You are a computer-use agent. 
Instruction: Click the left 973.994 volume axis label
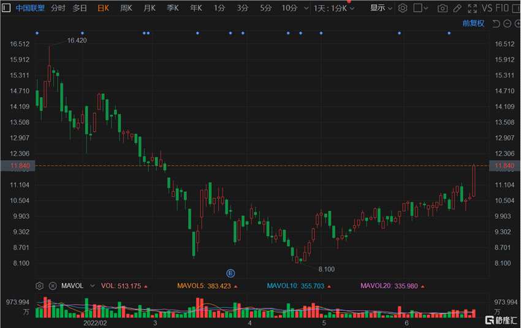tap(18, 302)
